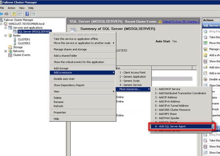Open the View menu in the menu bar
The width and height of the screenshot is (220, 156).
22,8
